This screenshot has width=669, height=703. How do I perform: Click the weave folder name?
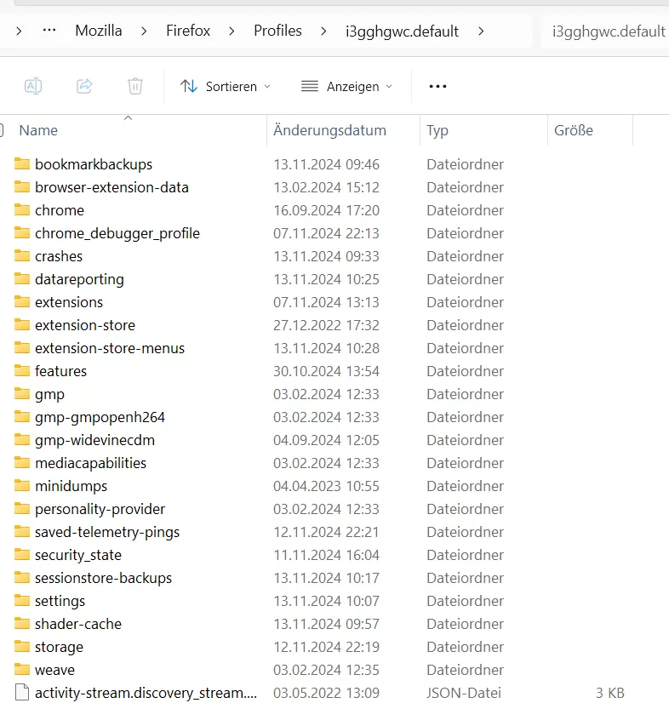[54, 670]
